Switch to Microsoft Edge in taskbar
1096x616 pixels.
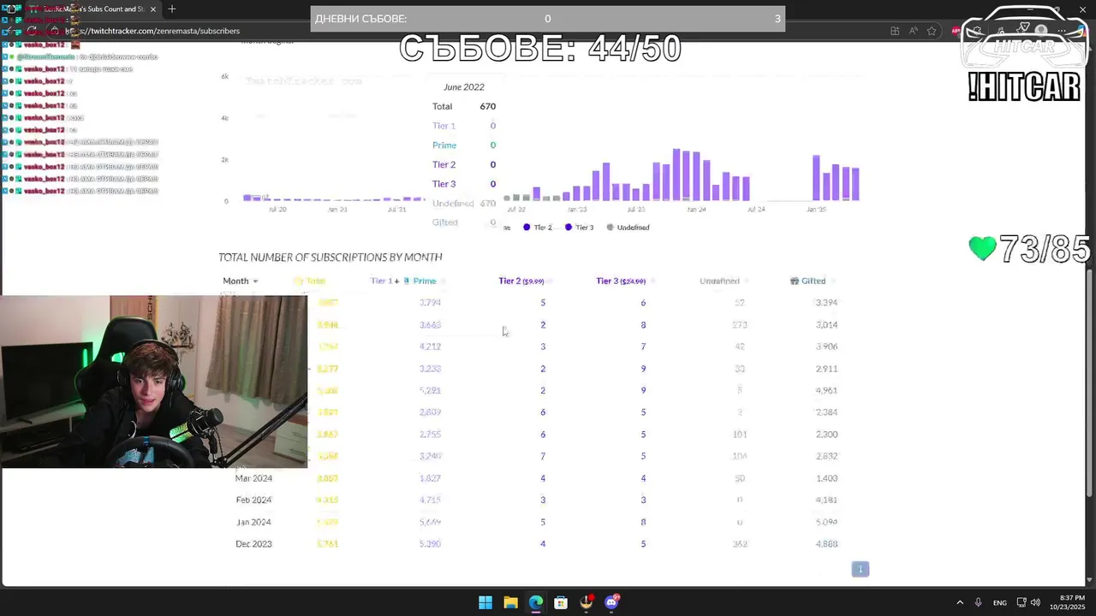pos(536,602)
